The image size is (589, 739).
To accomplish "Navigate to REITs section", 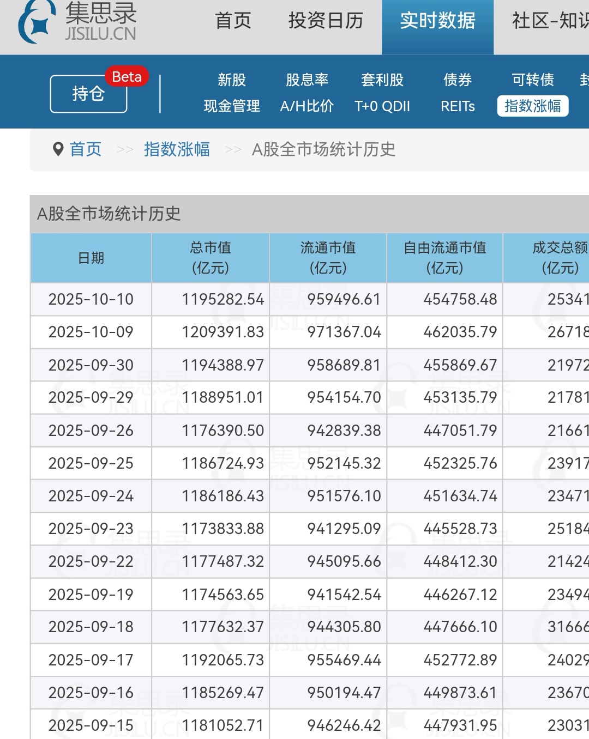I will point(458,106).
